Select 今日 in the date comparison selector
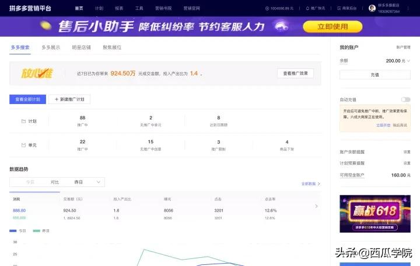Viewport: 420px width, 266px height. click(x=30, y=182)
